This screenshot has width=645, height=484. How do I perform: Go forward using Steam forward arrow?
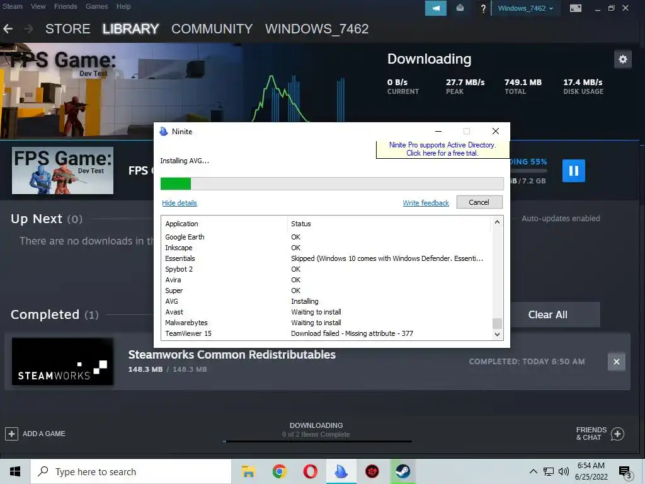coord(28,29)
